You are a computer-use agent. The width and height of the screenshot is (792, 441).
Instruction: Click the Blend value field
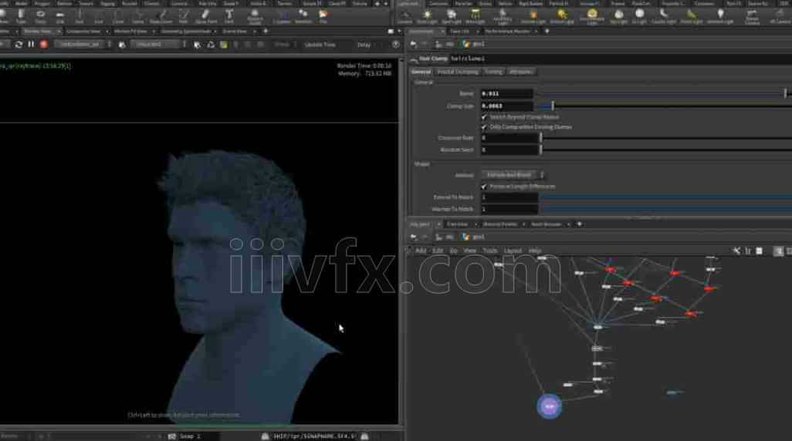(x=506, y=93)
